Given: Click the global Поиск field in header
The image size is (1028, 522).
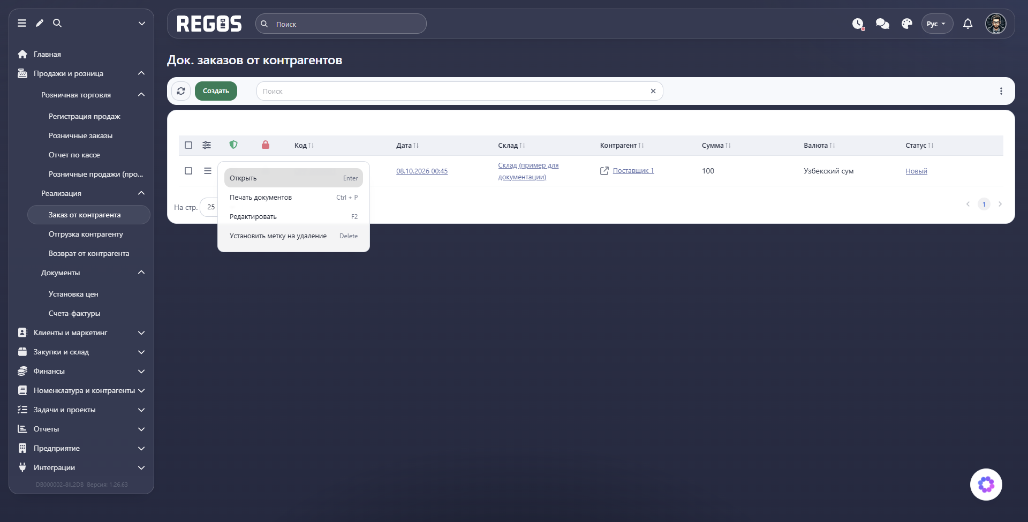Looking at the screenshot, I should tap(341, 24).
